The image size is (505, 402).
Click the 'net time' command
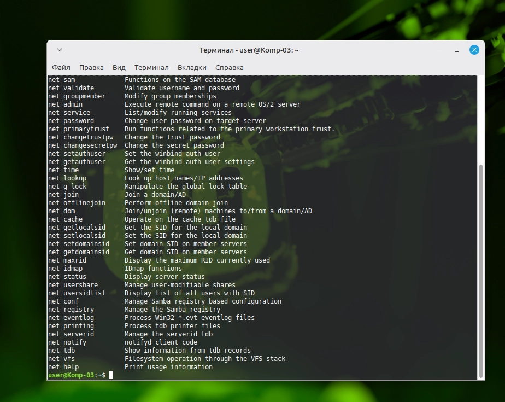click(x=63, y=170)
